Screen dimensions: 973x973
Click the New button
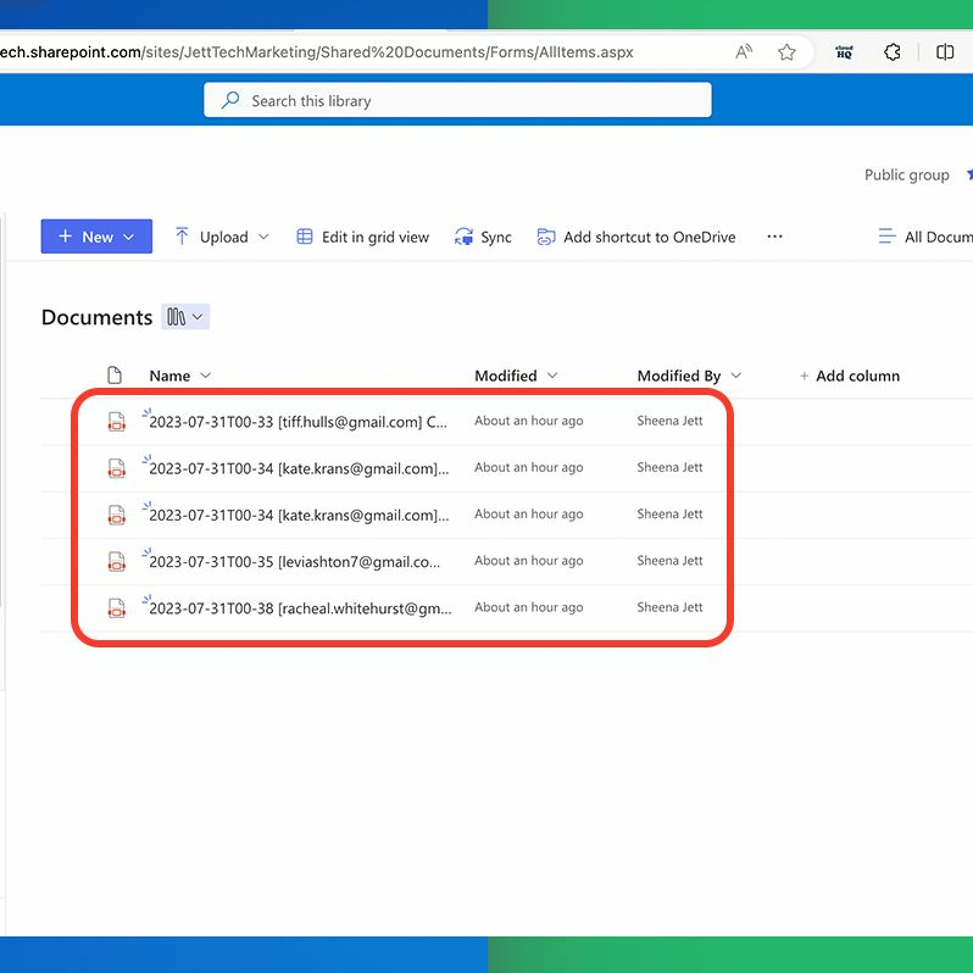(97, 236)
